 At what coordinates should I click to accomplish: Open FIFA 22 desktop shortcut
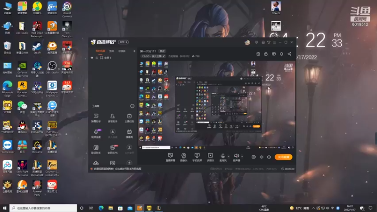(x=276, y=8)
